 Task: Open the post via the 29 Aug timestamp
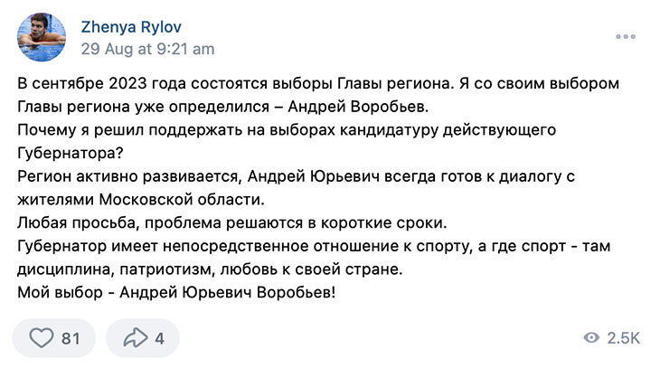point(147,49)
